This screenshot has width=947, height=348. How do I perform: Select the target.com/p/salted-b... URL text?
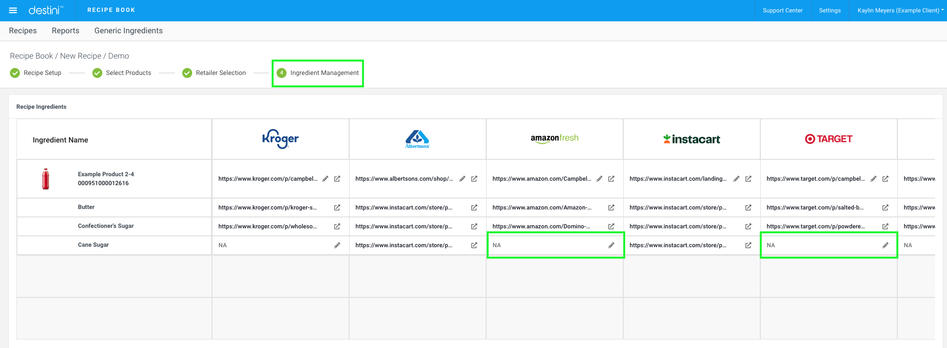(815, 208)
